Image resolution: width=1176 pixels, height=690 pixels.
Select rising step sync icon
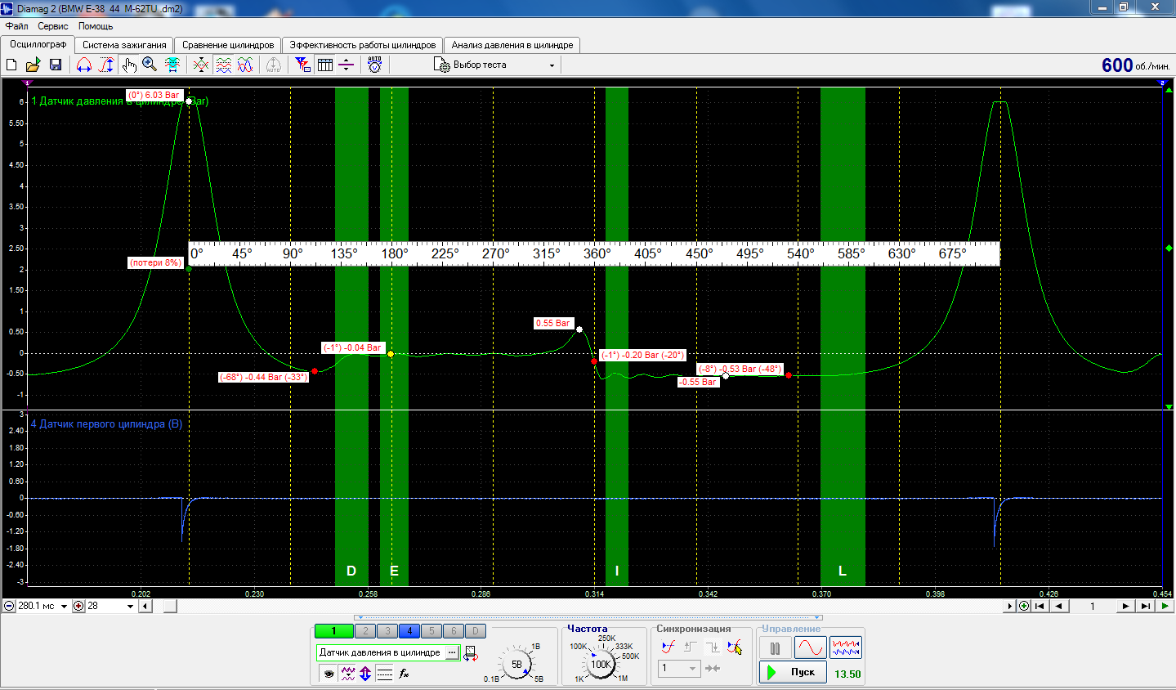click(x=691, y=647)
